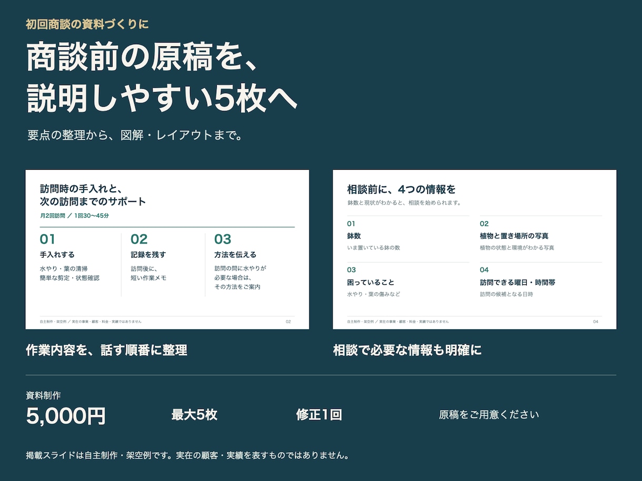Click the label 記録を残す
This screenshot has height=481, width=642.
(x=148, y=254)
